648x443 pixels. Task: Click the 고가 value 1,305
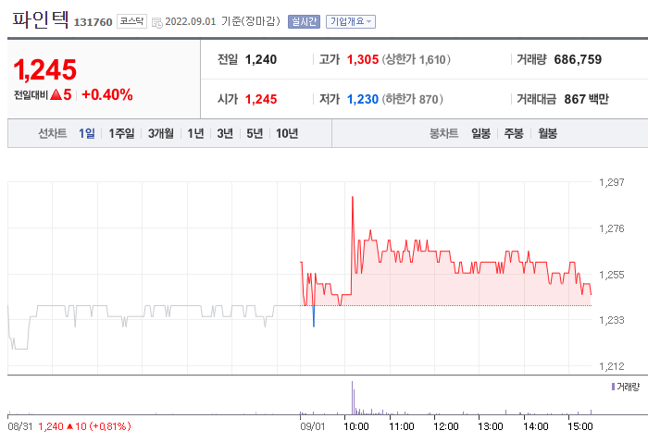[x=363, y=59]
